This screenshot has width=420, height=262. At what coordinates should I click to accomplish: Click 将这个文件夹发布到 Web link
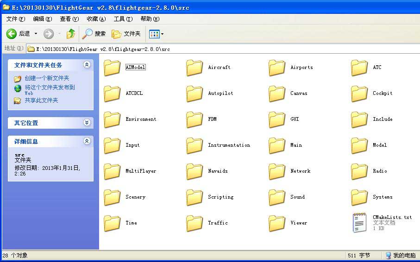[50, 90]
